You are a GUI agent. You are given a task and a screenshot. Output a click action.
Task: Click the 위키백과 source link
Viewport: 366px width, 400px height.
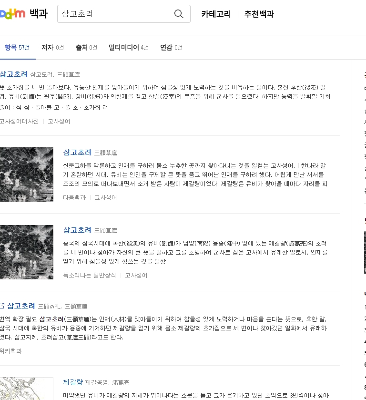click(x=11, y=351)
